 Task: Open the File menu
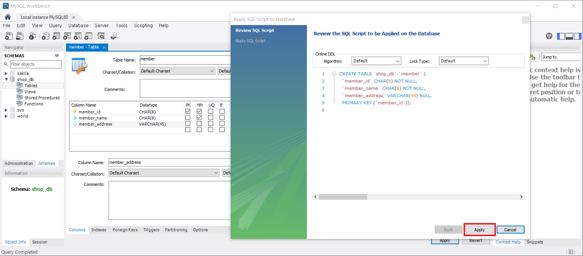tap(6, 26)
